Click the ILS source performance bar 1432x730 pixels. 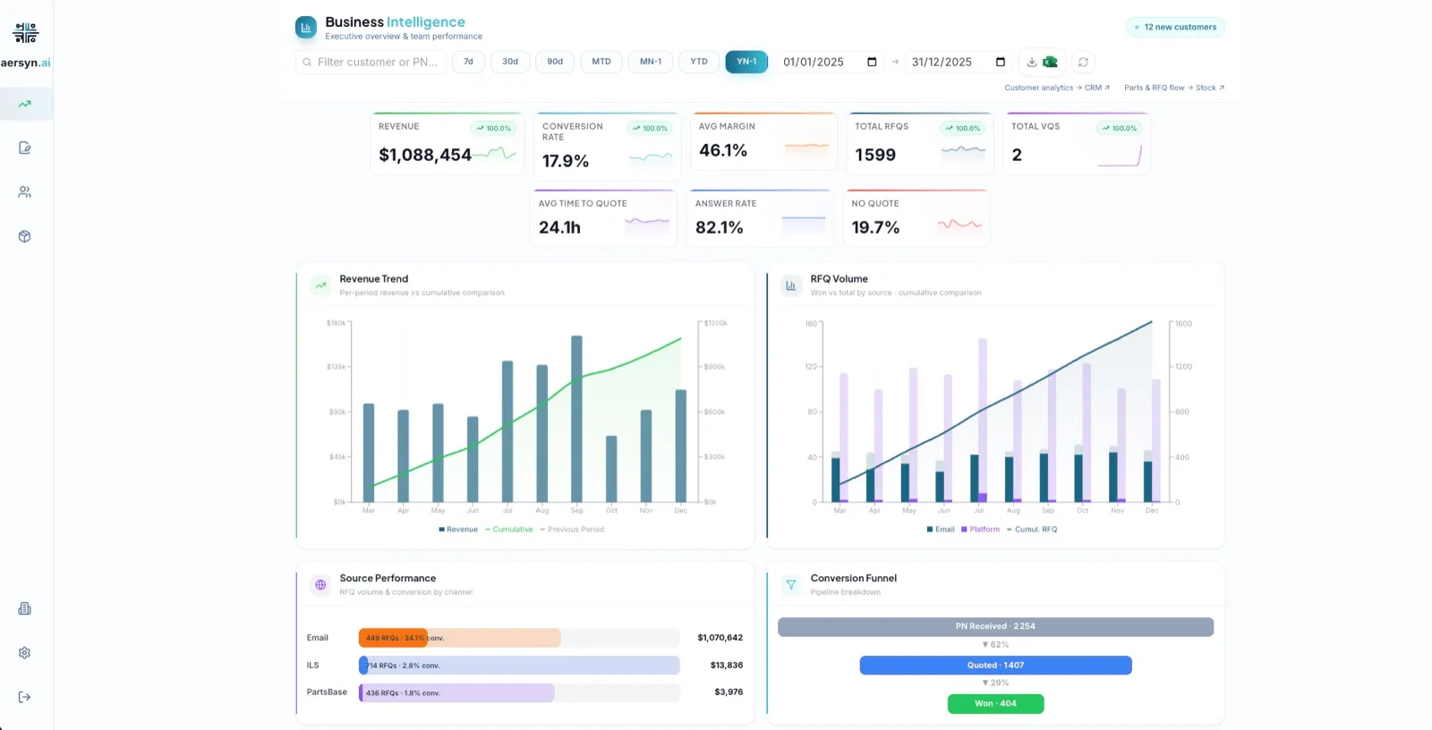(519, 666)
